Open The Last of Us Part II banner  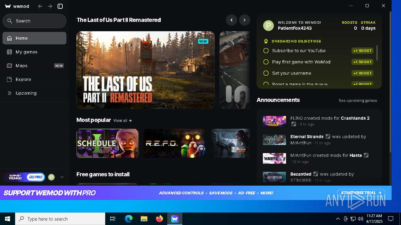click(146, 70)
